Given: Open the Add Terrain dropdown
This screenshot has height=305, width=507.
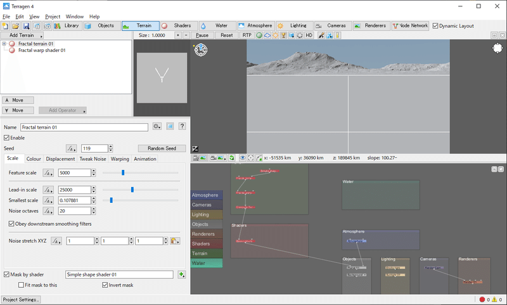Looking at the screenshot, I should coord(22,36).
